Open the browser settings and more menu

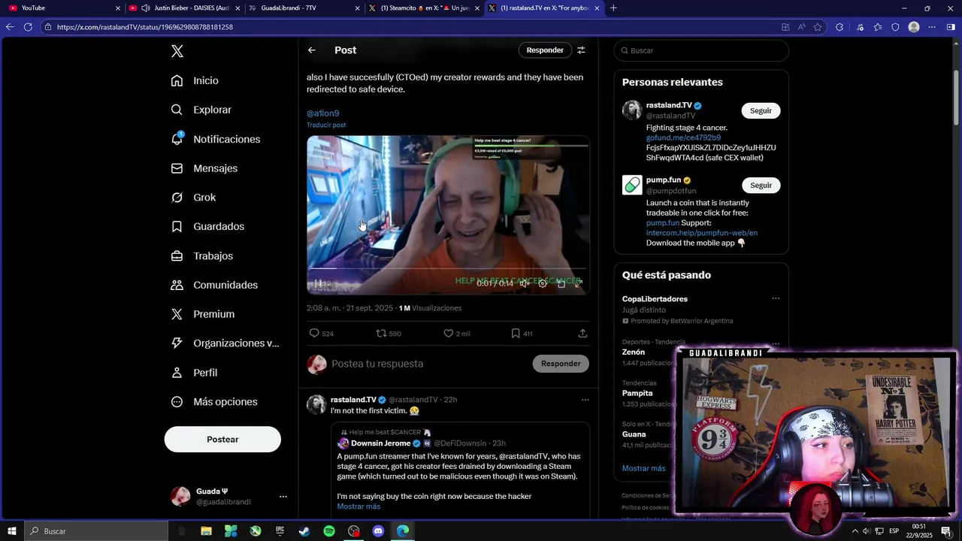(931, 27)
